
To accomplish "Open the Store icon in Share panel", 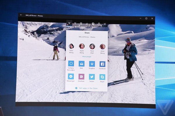I will point(76,88).
